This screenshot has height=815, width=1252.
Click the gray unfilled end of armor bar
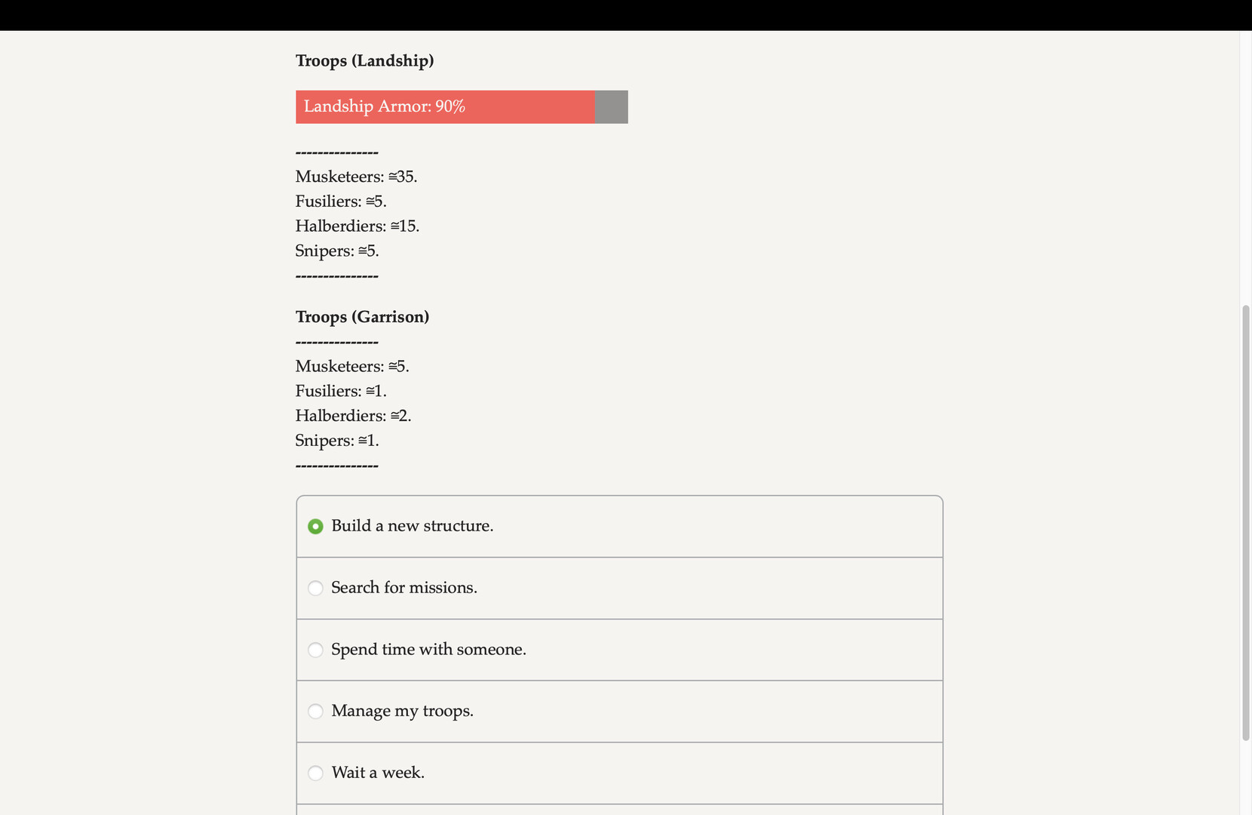(x=612, y=107)
